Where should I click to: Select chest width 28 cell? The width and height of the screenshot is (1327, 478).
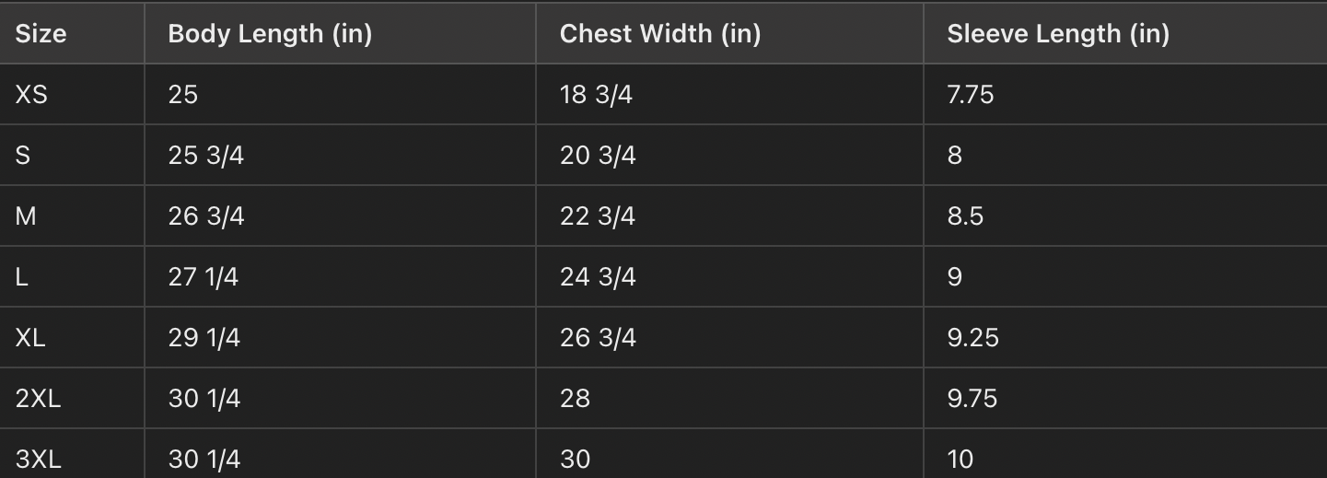pyautogui.click(x=575, y=398)
